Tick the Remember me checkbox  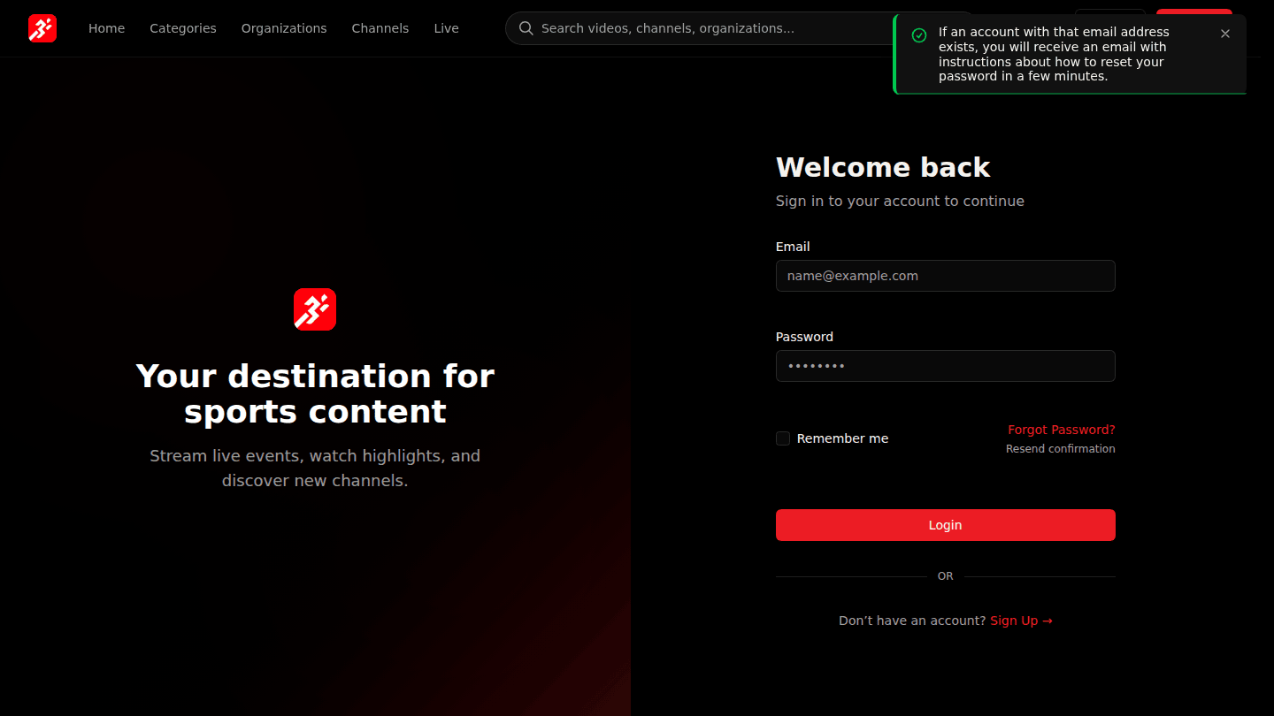coord(783,438)
